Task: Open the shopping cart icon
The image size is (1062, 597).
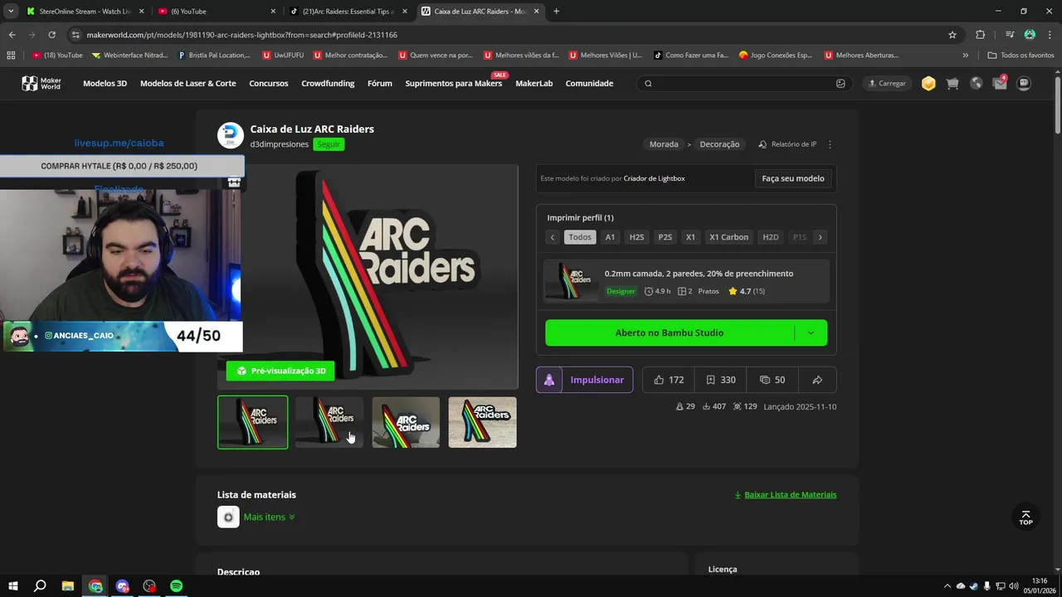Action: tap(952, 83)
